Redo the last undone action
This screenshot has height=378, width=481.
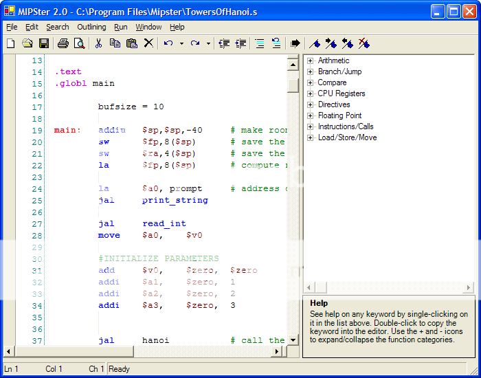[x=195, y=43]
